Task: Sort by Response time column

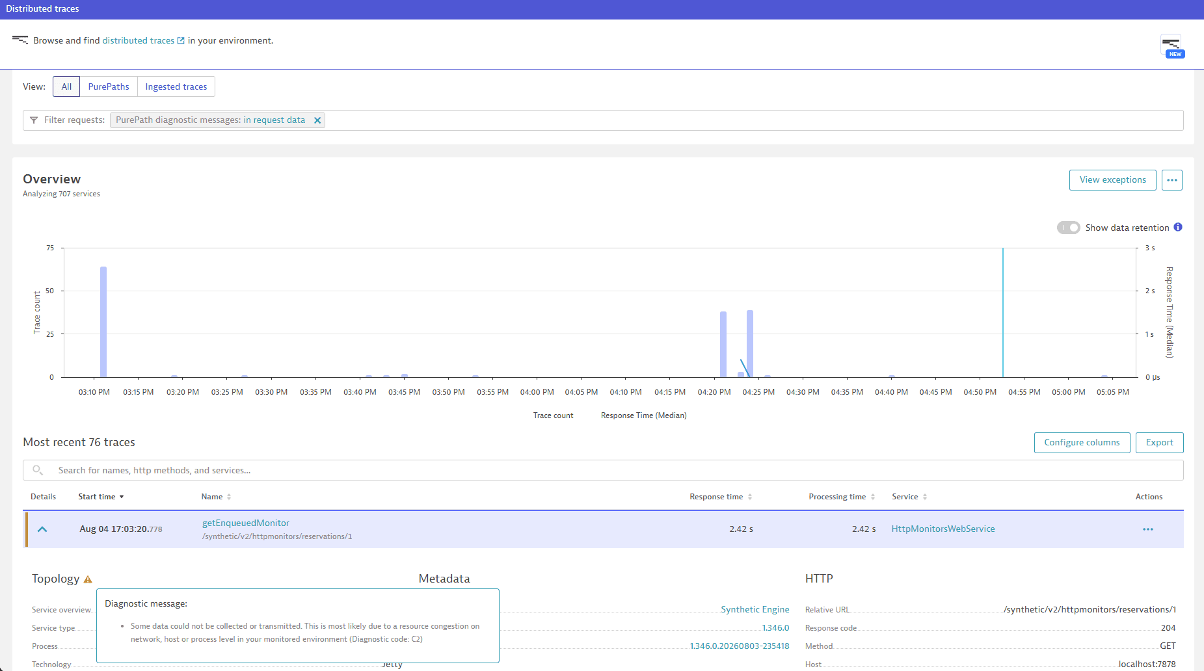Action: click(x=721, y=497)
